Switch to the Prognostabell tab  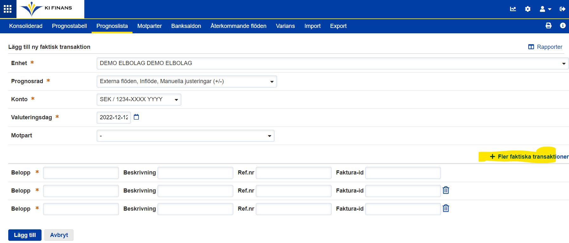coord(69,26)
